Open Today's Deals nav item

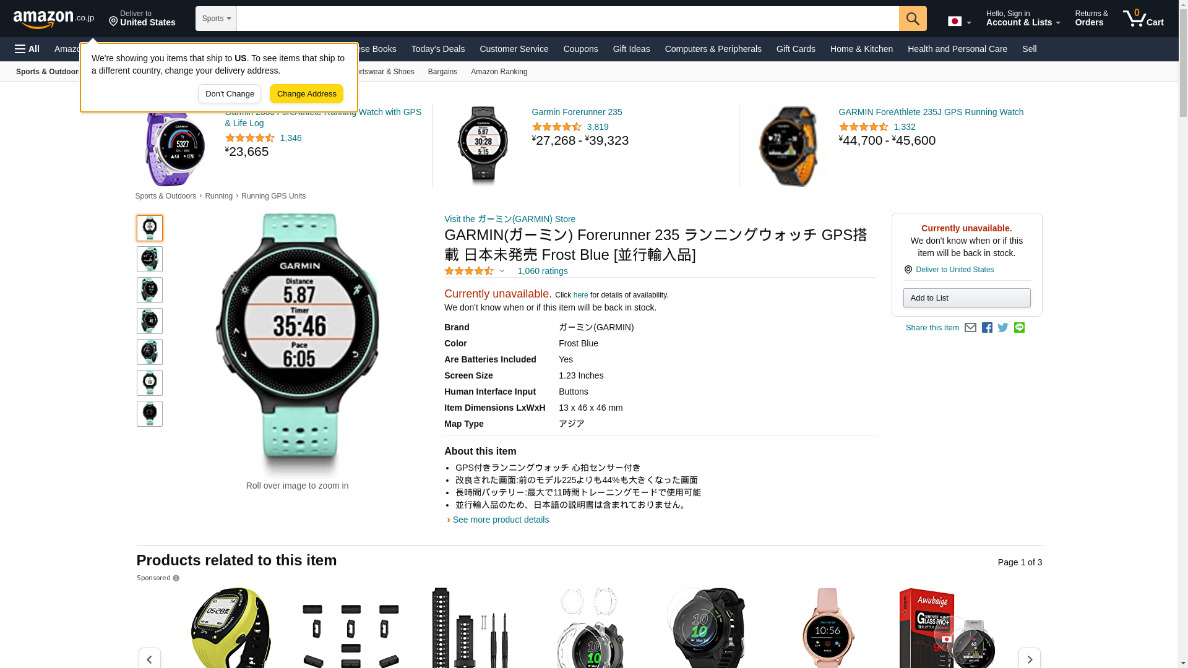438,49
